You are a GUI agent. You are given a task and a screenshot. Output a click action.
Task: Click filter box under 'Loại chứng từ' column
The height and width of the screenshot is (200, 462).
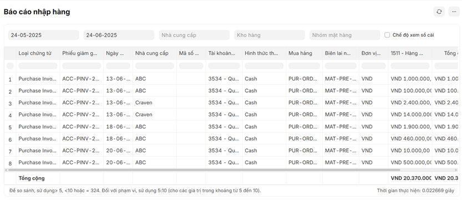38,66
